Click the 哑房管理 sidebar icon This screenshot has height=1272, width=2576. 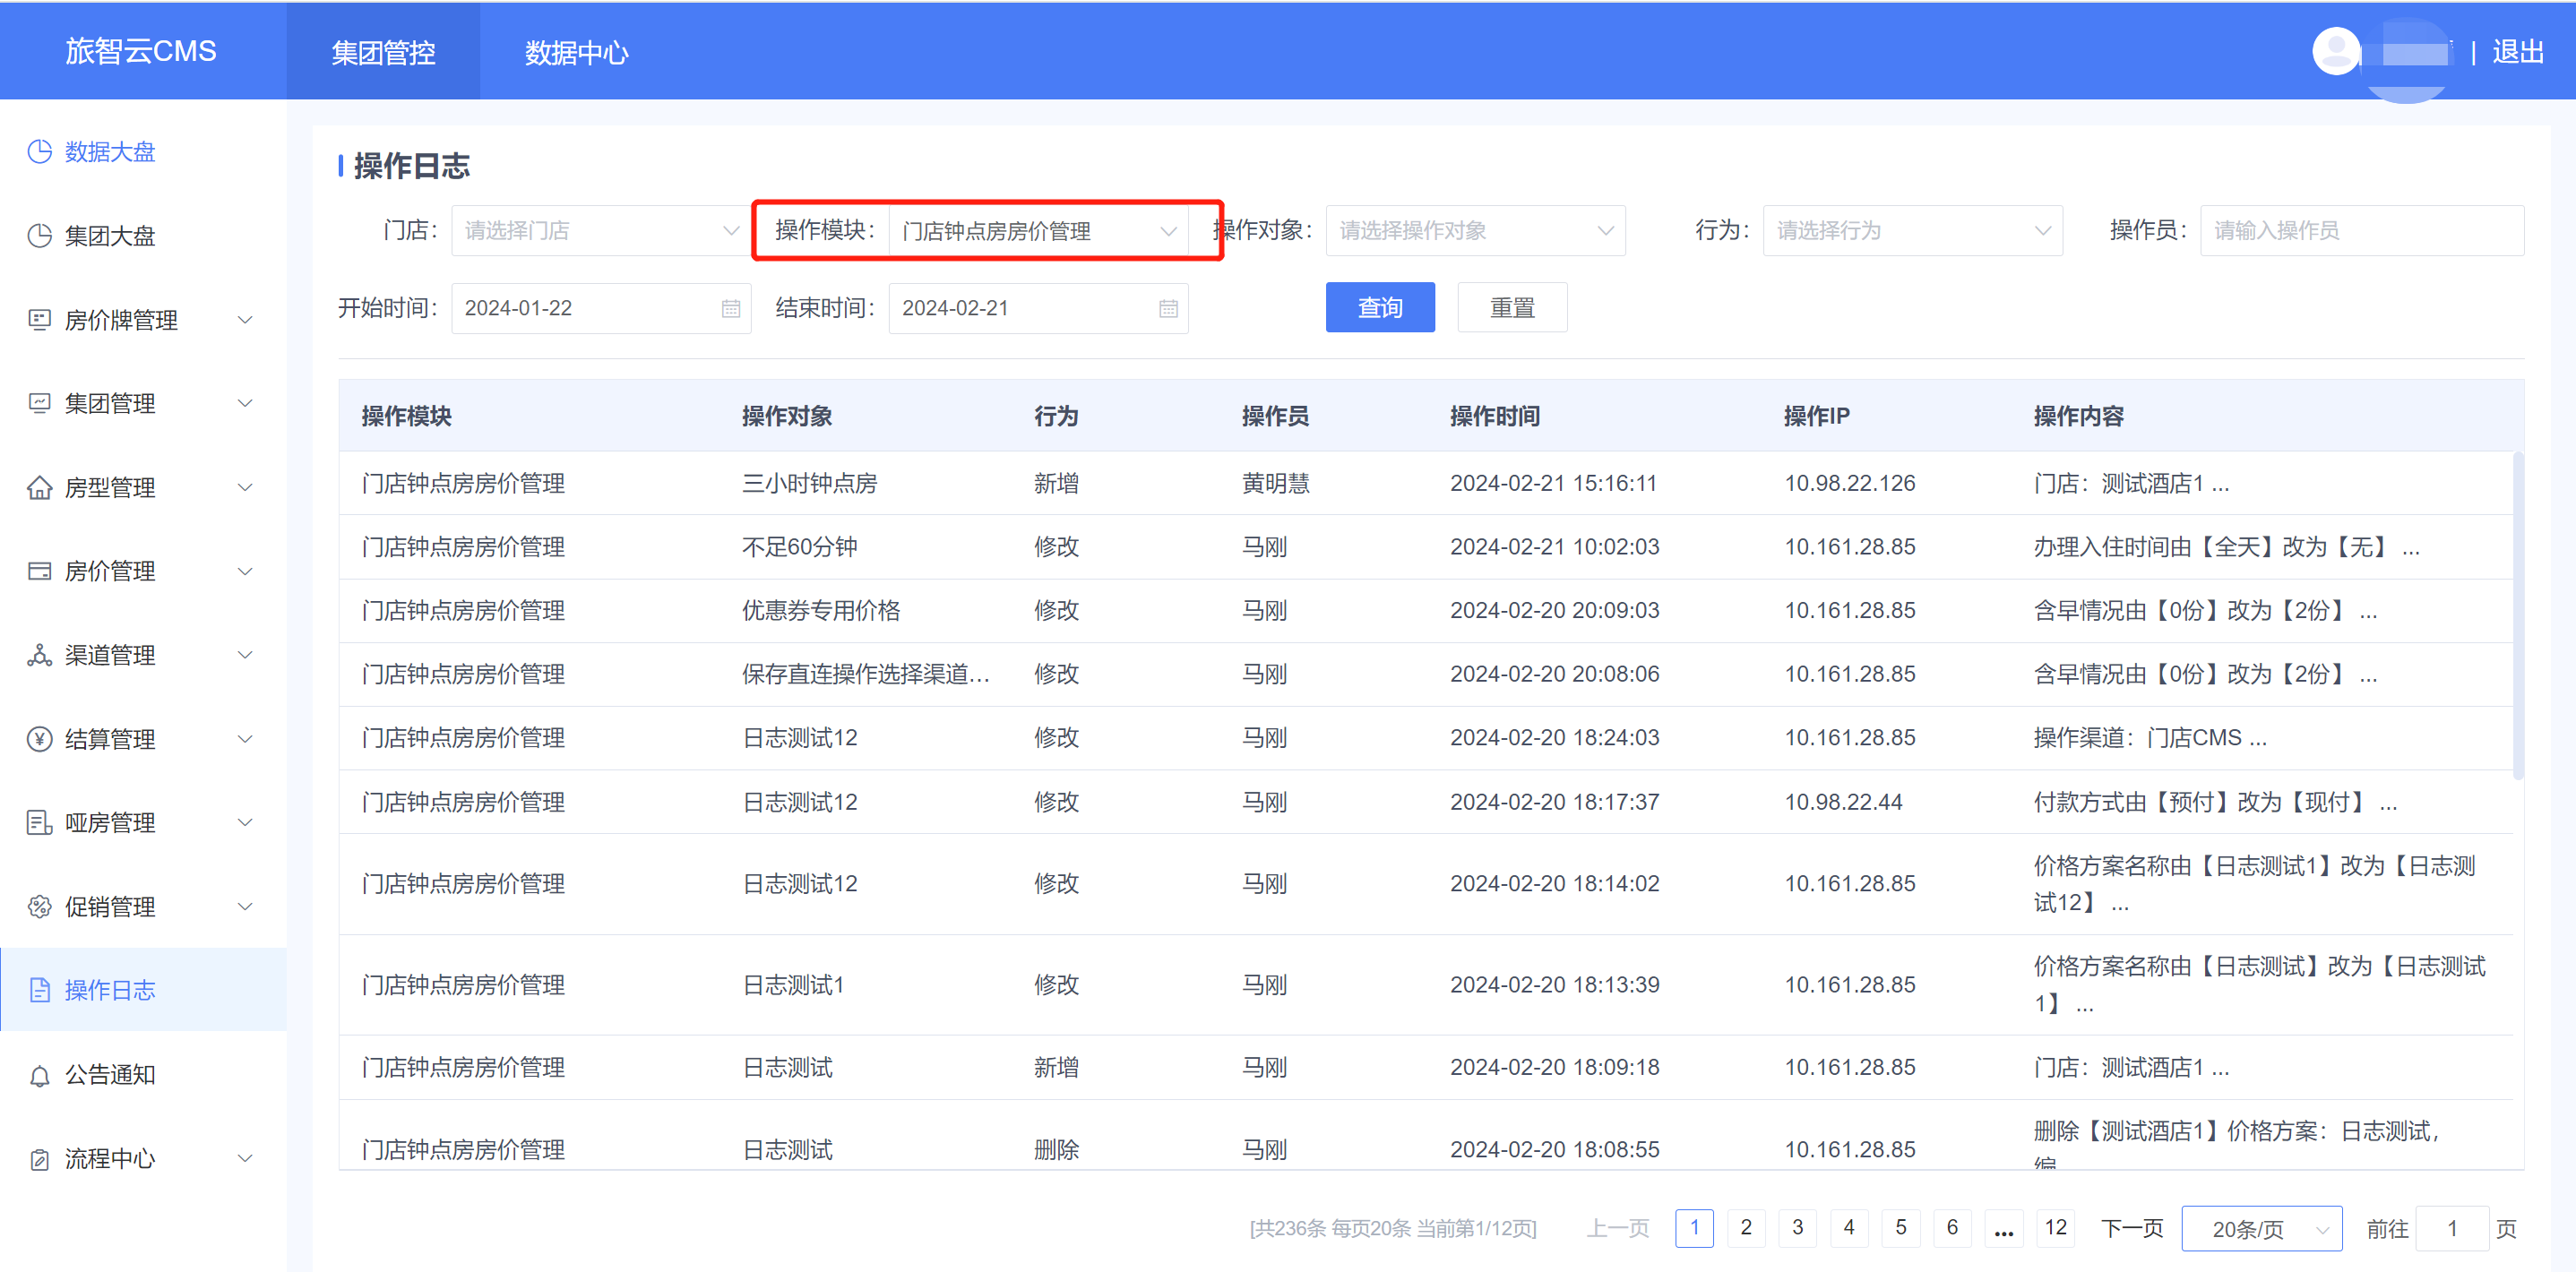click(x=39, y=823)
